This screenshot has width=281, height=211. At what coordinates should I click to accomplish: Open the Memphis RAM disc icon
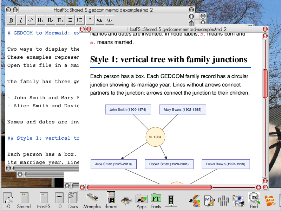92,200
